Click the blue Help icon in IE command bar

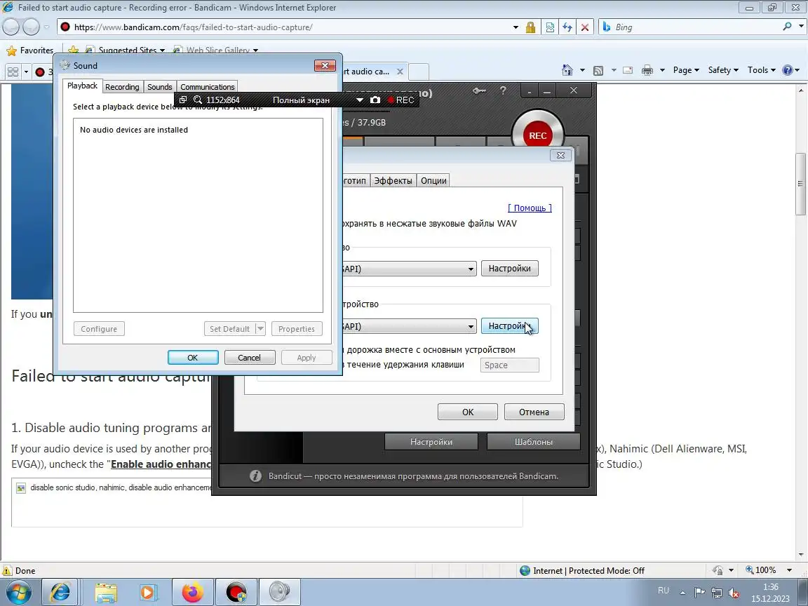tap(788, 70)
